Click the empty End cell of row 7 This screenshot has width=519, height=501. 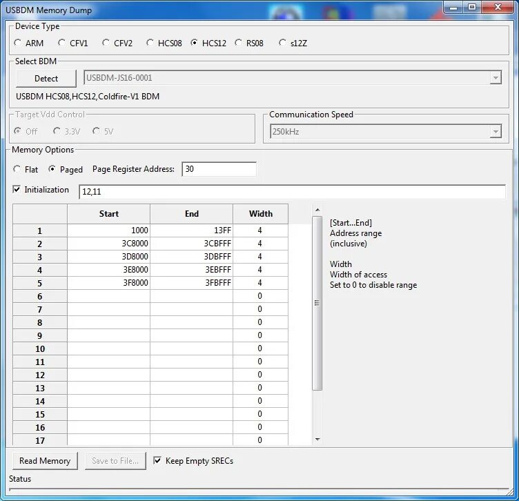coord(192,309)
